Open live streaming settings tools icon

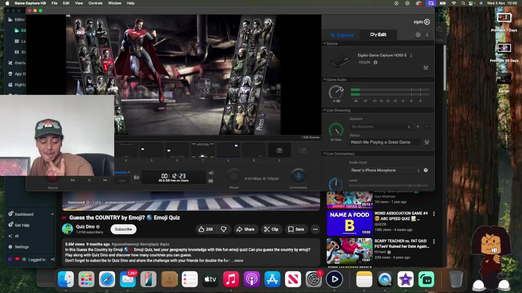click(427, 142)
